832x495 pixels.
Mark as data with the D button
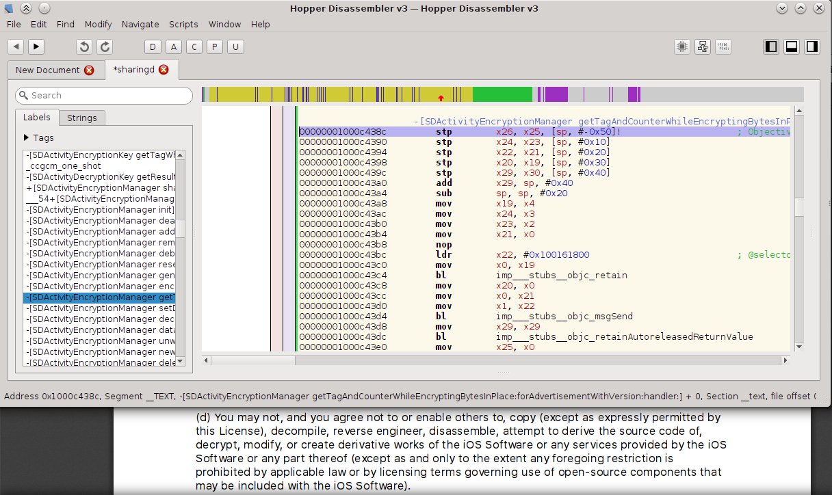point(153,46)
